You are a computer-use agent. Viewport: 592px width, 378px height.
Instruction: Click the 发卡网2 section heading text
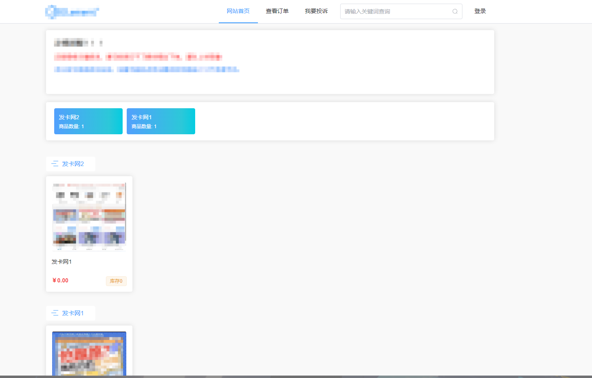(73, 164)
